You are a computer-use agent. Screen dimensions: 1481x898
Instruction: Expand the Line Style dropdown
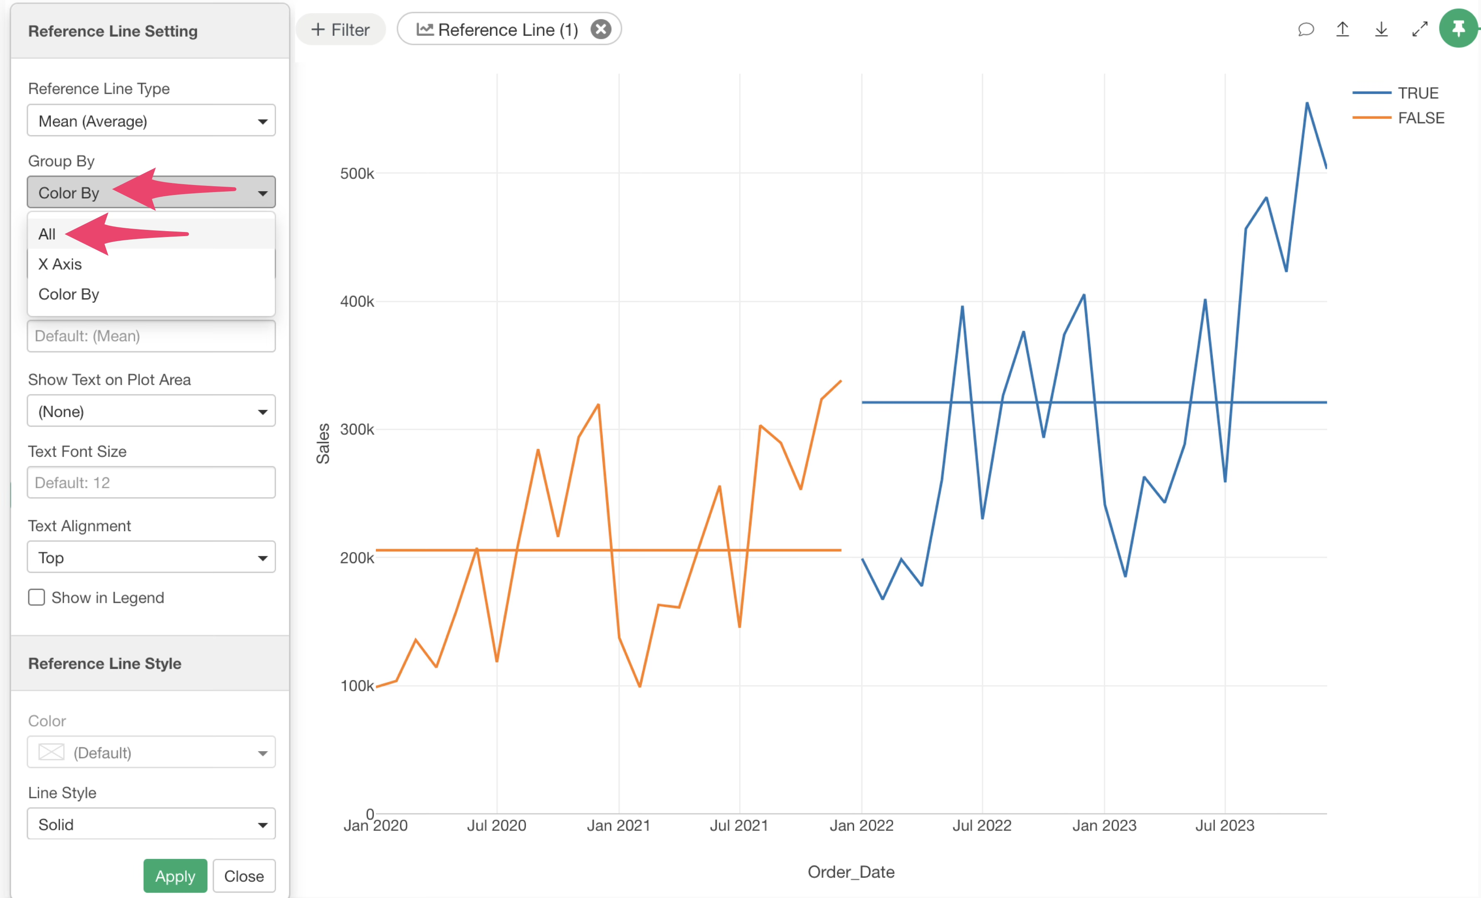[x=151, y=824]
